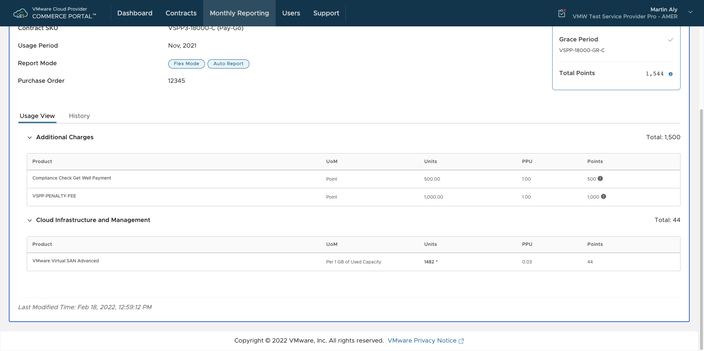Go to the Dashboard page
704x351 pixels.
[135, 13]
